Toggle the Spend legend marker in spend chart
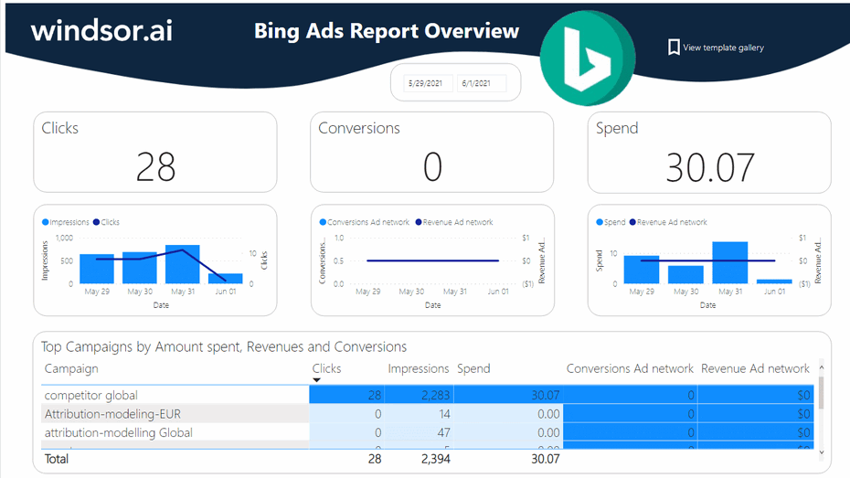 pyautogui.click(x=600, y=222)
